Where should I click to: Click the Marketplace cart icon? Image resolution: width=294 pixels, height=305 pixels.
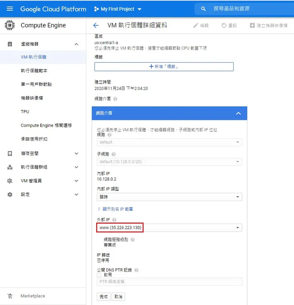coord(10,296)
